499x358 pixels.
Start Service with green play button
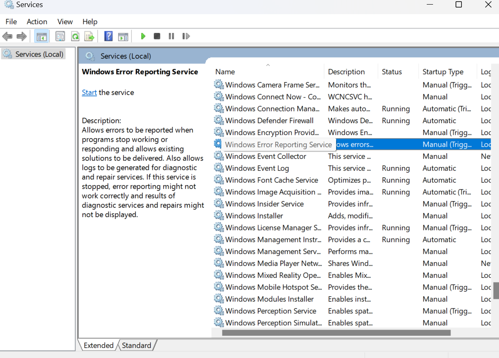(143, 36)
